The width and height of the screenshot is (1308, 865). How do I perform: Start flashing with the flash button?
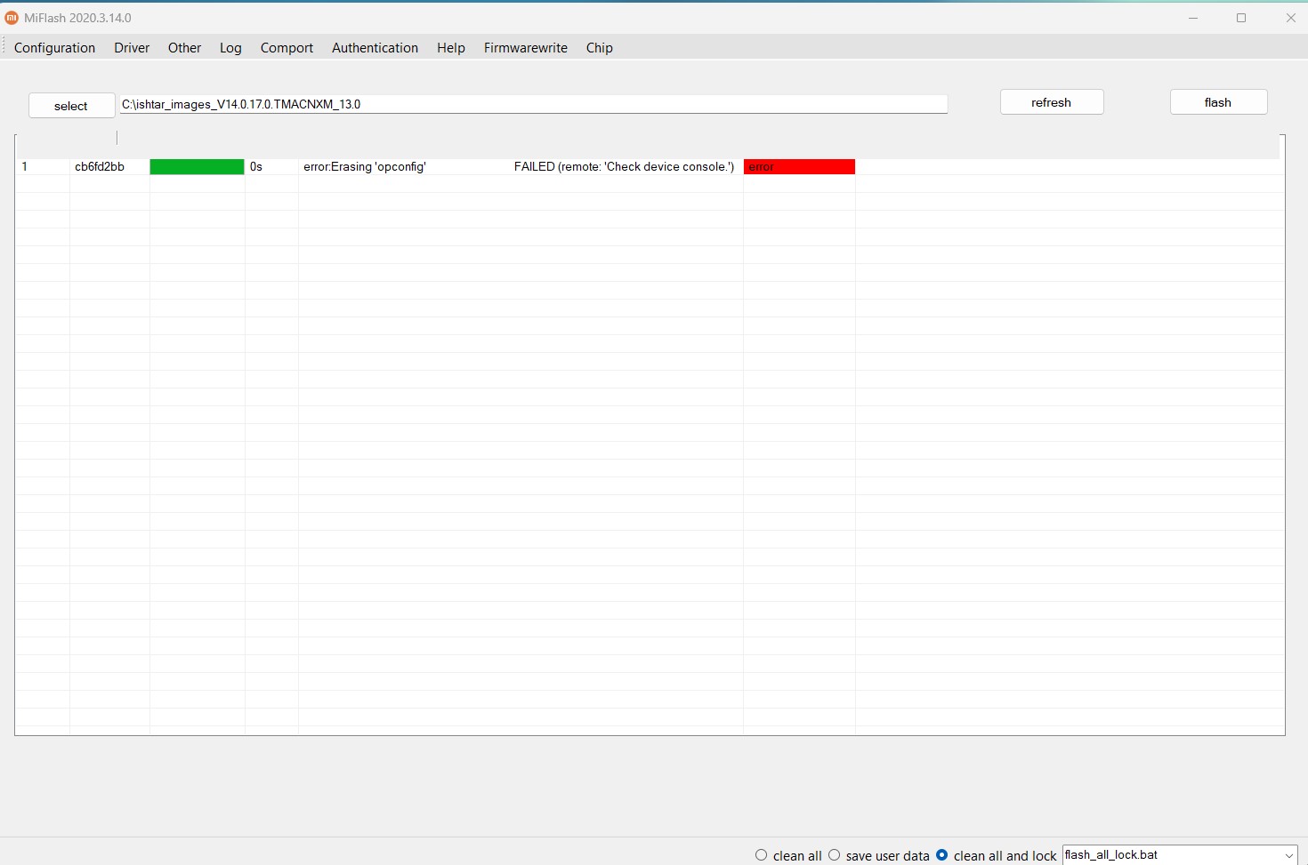tap(1217, 102)
